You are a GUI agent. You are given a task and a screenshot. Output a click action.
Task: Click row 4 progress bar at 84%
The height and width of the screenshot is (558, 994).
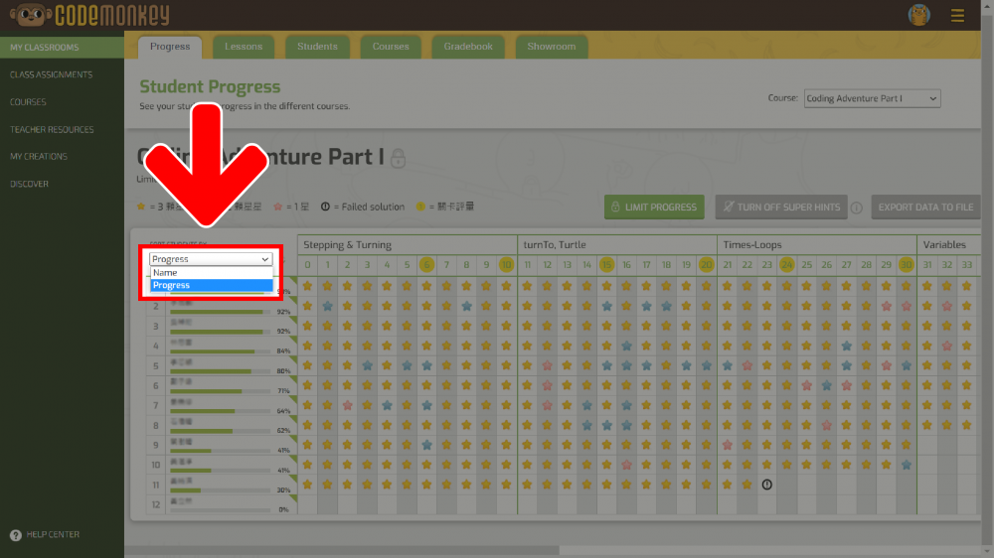221,351
